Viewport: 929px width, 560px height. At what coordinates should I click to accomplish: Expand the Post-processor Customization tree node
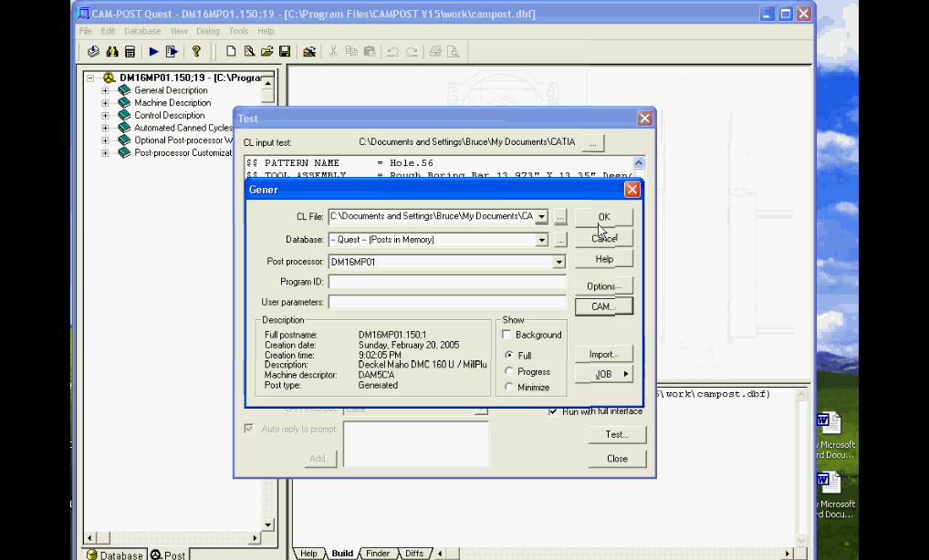pyautogui.click(x=105, y=152)
